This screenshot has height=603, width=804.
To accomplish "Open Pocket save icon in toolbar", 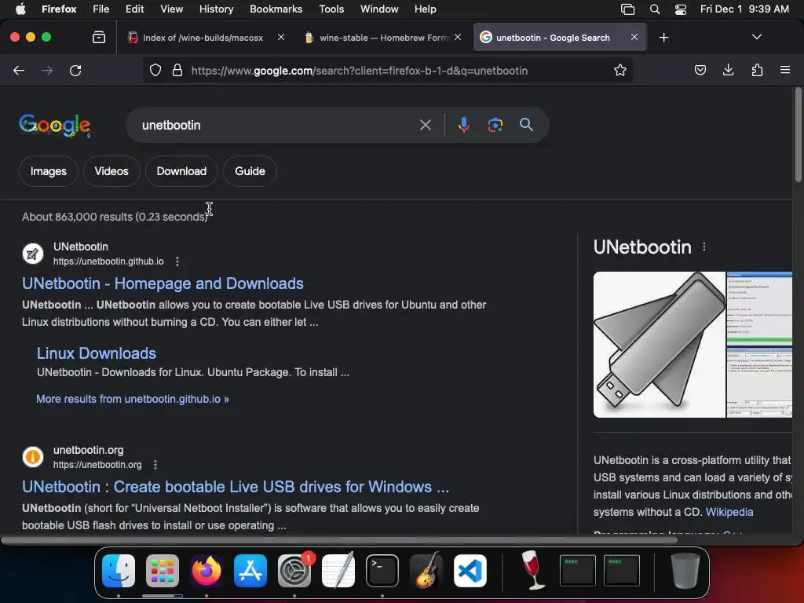I will 700,70.
